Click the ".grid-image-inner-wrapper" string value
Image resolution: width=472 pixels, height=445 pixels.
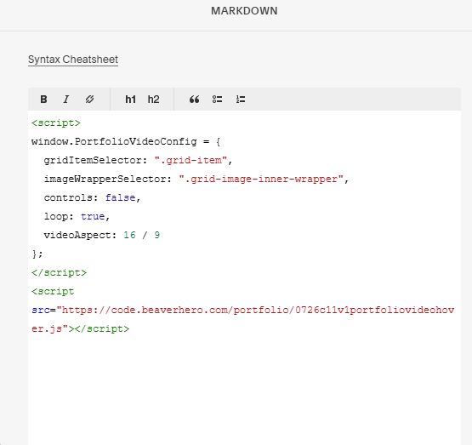[261, 180]
